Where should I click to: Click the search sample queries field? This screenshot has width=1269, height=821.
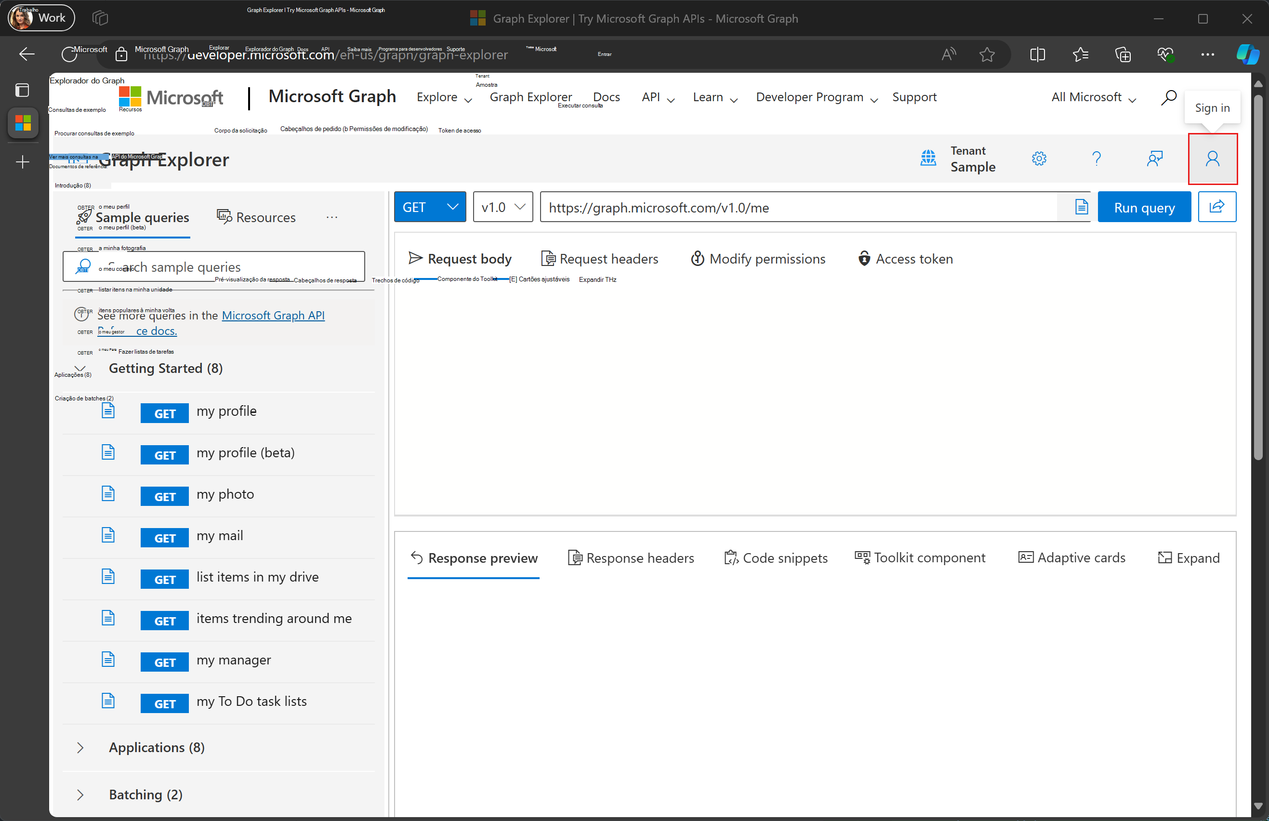click(213, 266)
